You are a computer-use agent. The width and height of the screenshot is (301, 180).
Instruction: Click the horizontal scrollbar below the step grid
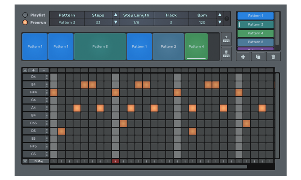tap(148, 166)
